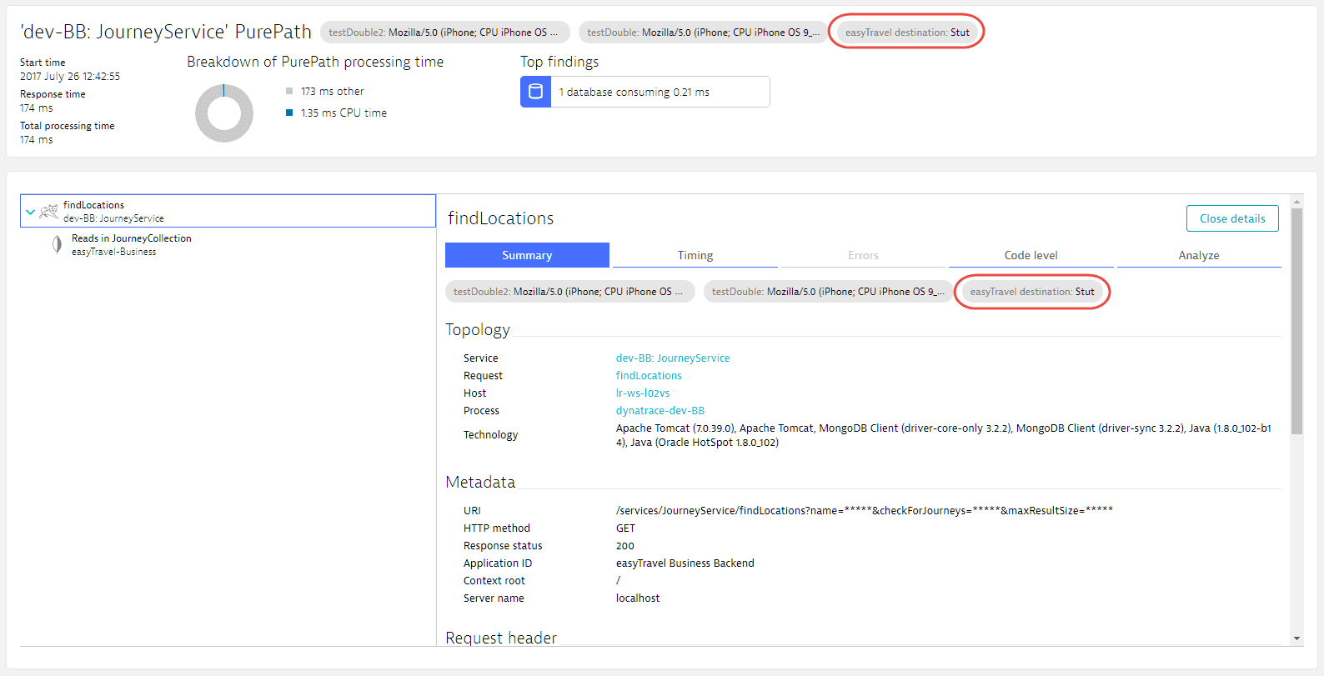Open the lr-ws-l02vs host link
1324x676 pixels.
(643, 393)
